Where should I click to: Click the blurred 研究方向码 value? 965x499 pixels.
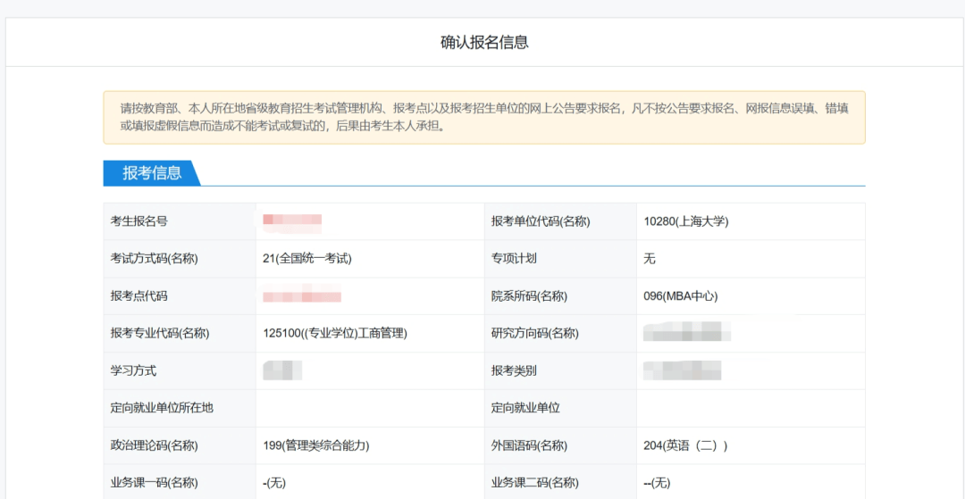coord(687,334)
